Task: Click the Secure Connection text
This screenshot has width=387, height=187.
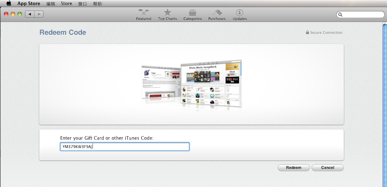Action: (x=326, y=33)
